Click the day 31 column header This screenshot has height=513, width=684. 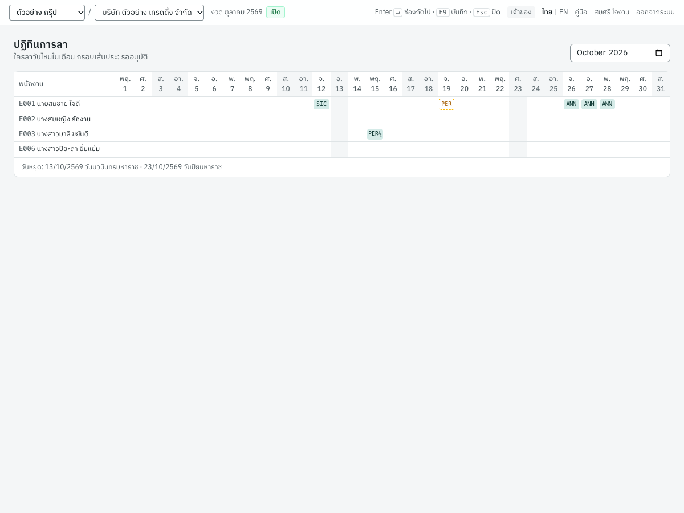pos(661,84)
